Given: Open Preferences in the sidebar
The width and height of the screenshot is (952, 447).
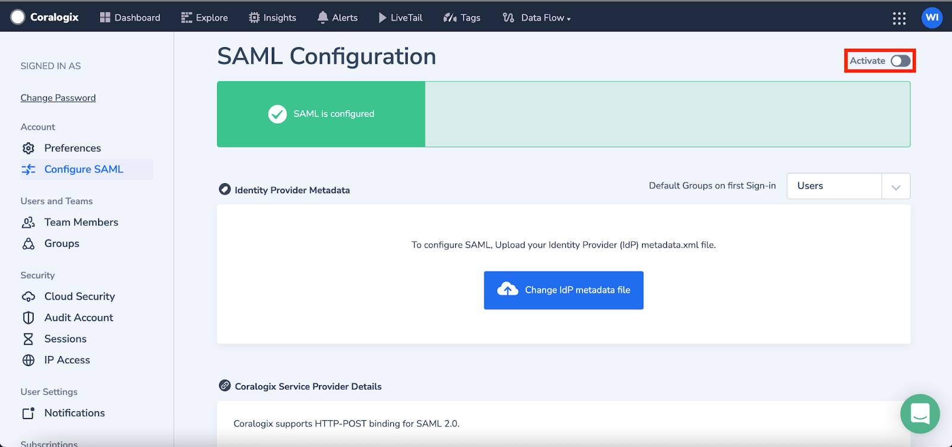Looking at the screenshot, I should click(73, 148).
